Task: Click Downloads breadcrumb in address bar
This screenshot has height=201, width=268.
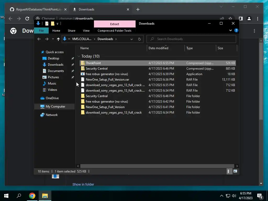Action: click(x=105, y=39)
